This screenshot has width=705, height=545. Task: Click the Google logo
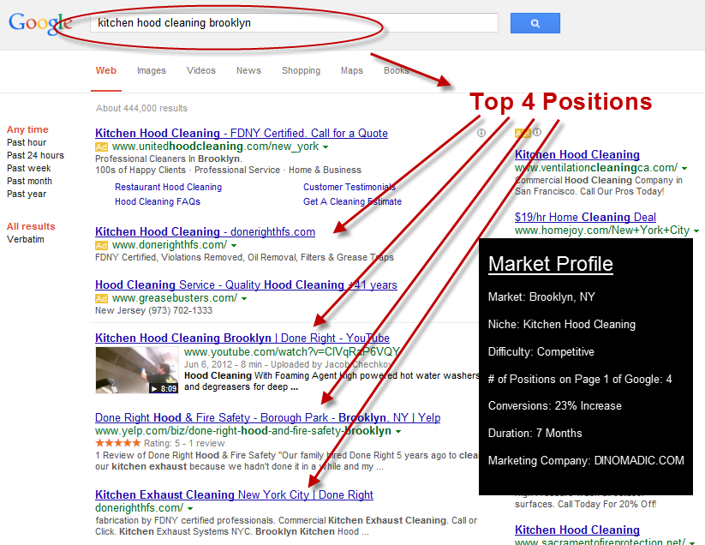[39, 23]
